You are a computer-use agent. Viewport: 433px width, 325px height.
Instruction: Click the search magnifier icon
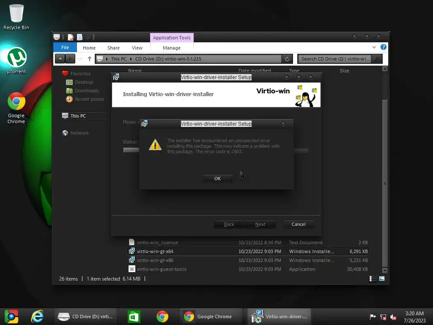point(377,58)
